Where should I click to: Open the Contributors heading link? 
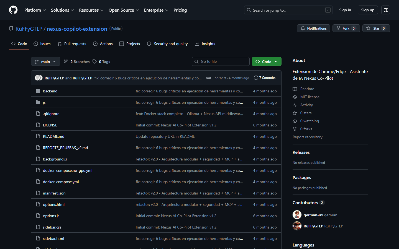(x=308, y=203)
